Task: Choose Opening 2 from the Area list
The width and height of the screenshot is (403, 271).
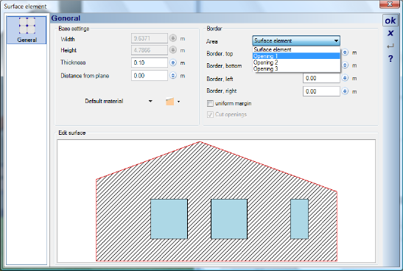Action: [x=296, y=63]
